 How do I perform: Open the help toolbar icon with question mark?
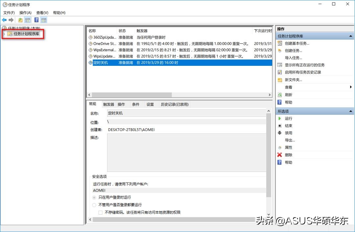pos(36,20)
